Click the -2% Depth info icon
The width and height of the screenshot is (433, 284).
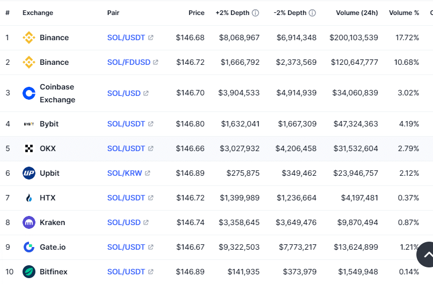[x=312, y=13]
